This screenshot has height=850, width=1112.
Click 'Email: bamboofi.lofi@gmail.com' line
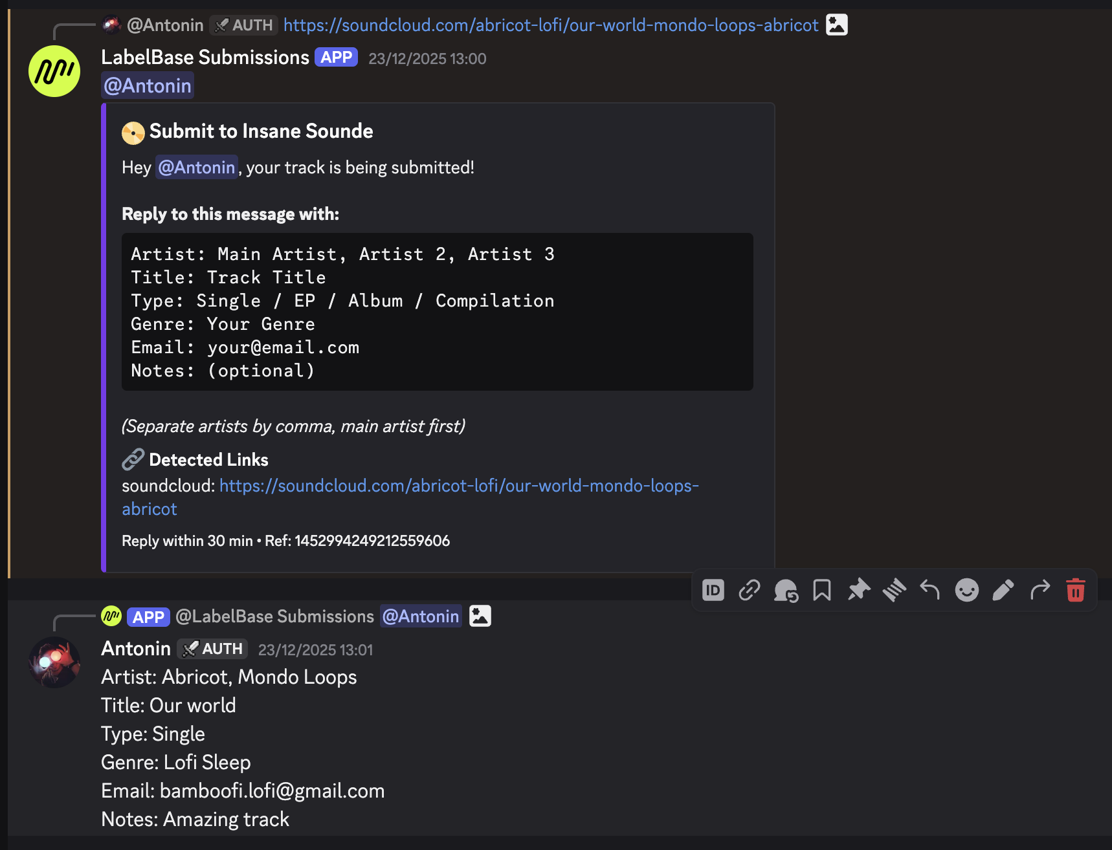[243, 790]
